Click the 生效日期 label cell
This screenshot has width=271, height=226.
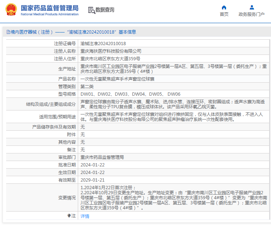[x=42, y=173]
